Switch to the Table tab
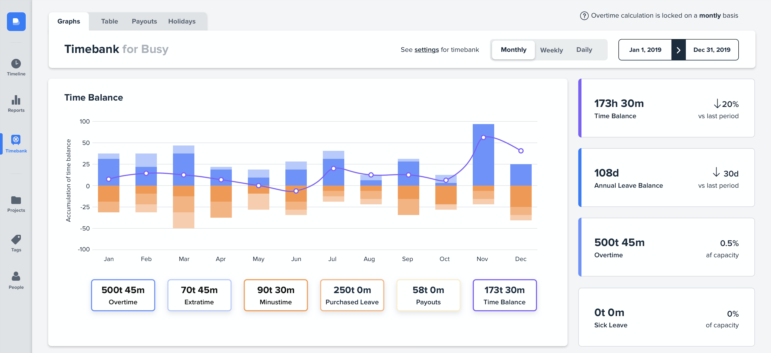This screenshot has width=771, height=353. pyautogui.click(x=109, y=22)
